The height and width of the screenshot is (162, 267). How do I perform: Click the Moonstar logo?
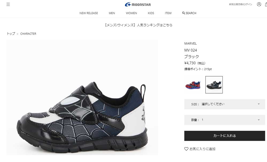tap(138, 5)
